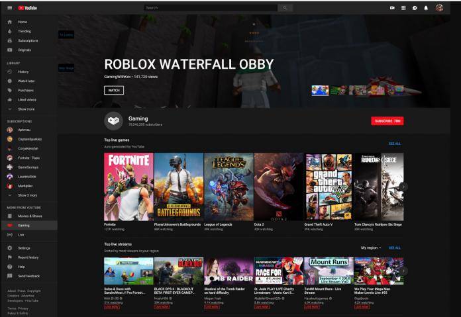Click inside the search field

(x=211, y=8)
